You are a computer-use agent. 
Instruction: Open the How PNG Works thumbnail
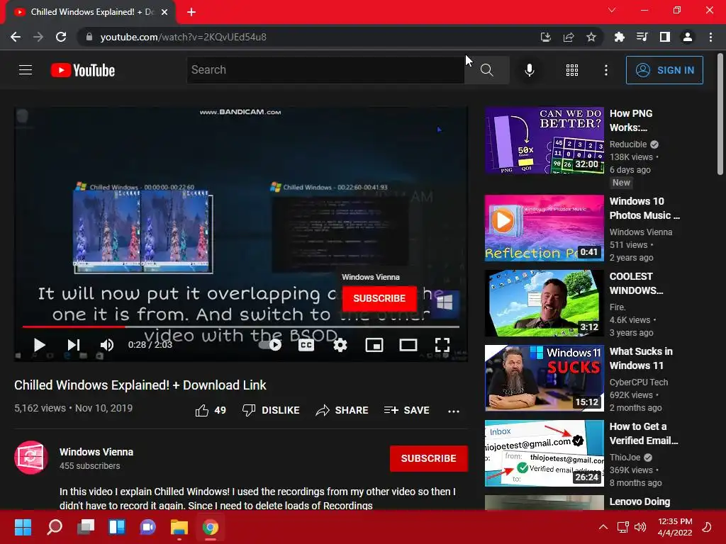pyautogui.click(x=544, y=141)
